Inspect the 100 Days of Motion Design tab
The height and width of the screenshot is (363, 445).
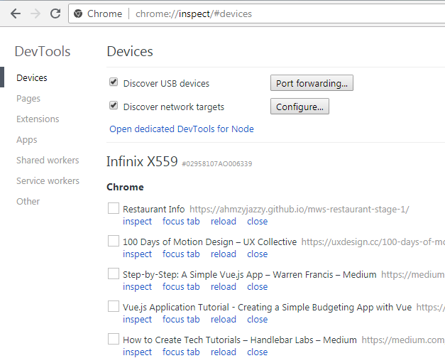(138, 254)
